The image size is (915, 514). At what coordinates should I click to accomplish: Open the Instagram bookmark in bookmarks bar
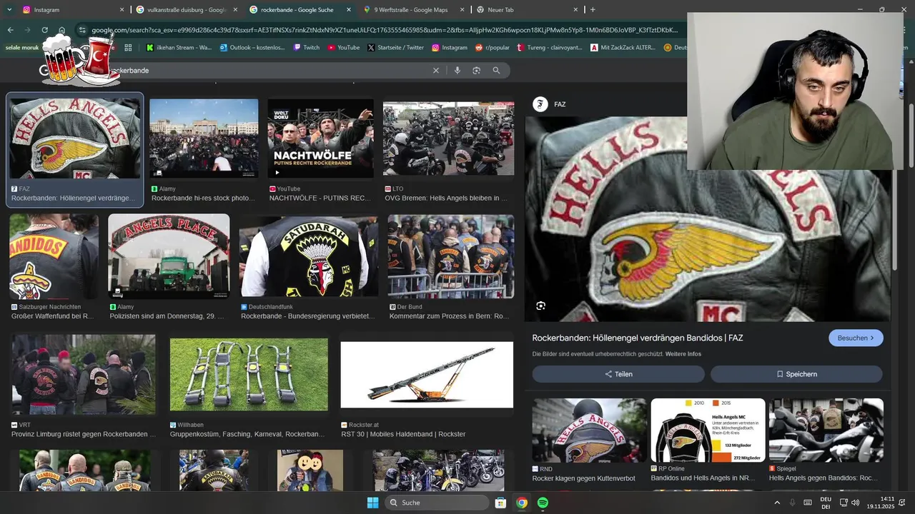[449, 48]
